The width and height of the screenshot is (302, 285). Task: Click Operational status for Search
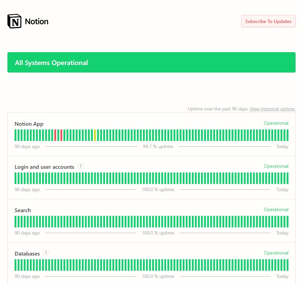(276, 209)
